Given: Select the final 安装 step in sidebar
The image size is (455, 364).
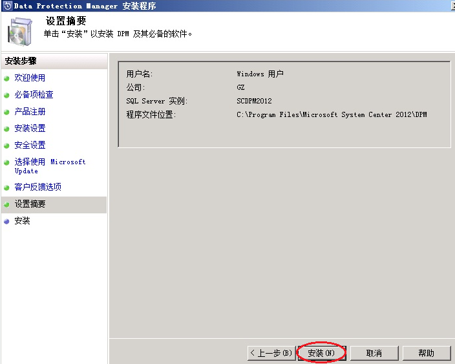Looking at the screenshot, I should click(22, 221).
